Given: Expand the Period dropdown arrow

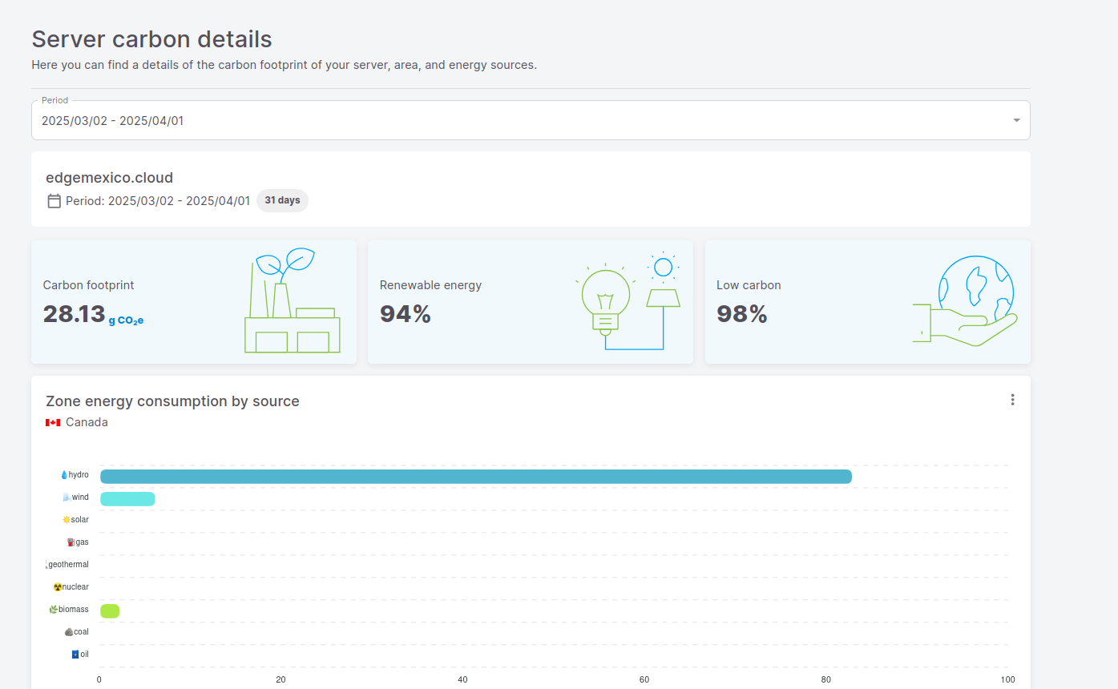Looking at the screenshot, I should [x=1016, y=120].
